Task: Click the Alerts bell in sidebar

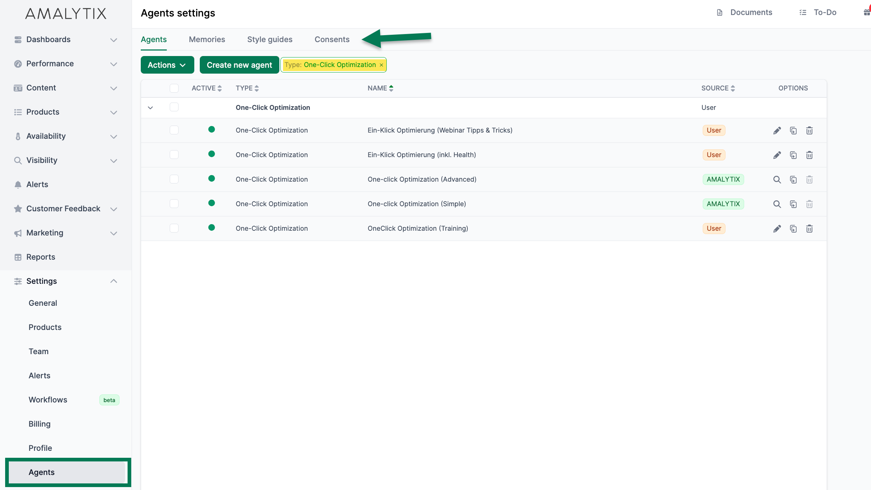Action: point(18,184)
